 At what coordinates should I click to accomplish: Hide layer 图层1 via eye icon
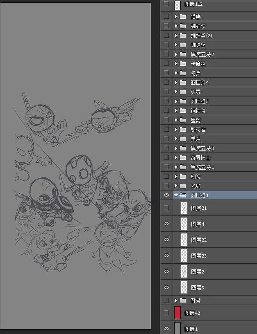166,329
